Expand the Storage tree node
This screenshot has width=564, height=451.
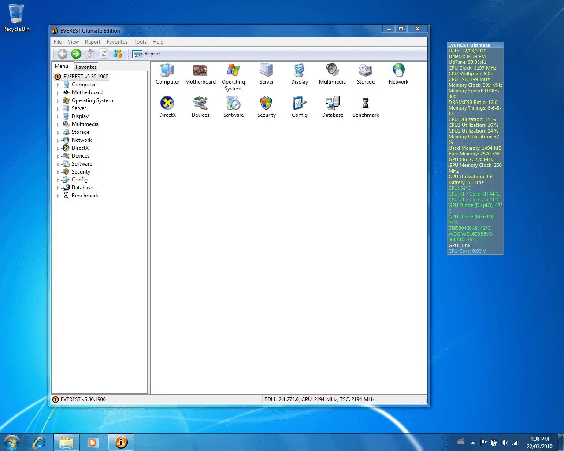pos(58,133)
